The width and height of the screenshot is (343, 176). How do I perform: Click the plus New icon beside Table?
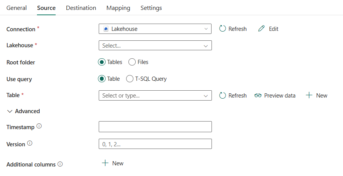coord(309,96)
